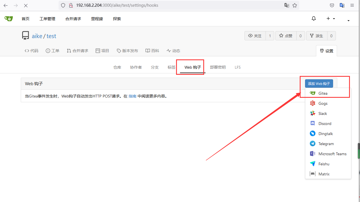Viewport: 360px width, 202px height.
Task: Switch to 版本发布 releases tab
Action: tap(127, 51)
